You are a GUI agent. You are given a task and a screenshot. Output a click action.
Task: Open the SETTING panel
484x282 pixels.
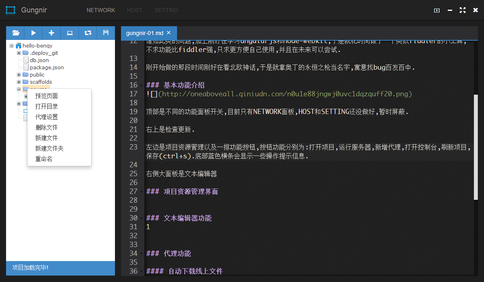point(166,10)
